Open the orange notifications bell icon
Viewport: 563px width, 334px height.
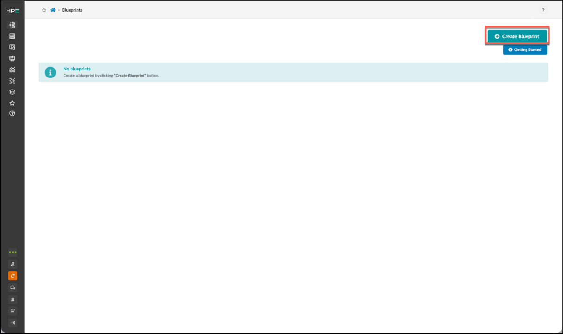[x=13, y=276]
